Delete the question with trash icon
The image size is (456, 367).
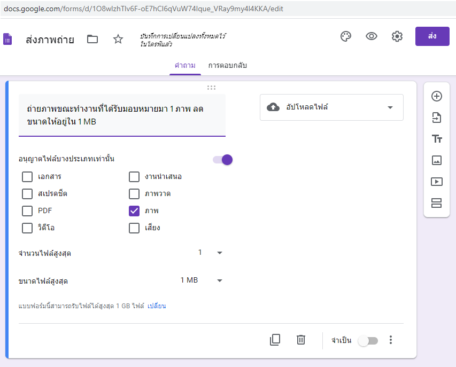(x=301, y=340)
